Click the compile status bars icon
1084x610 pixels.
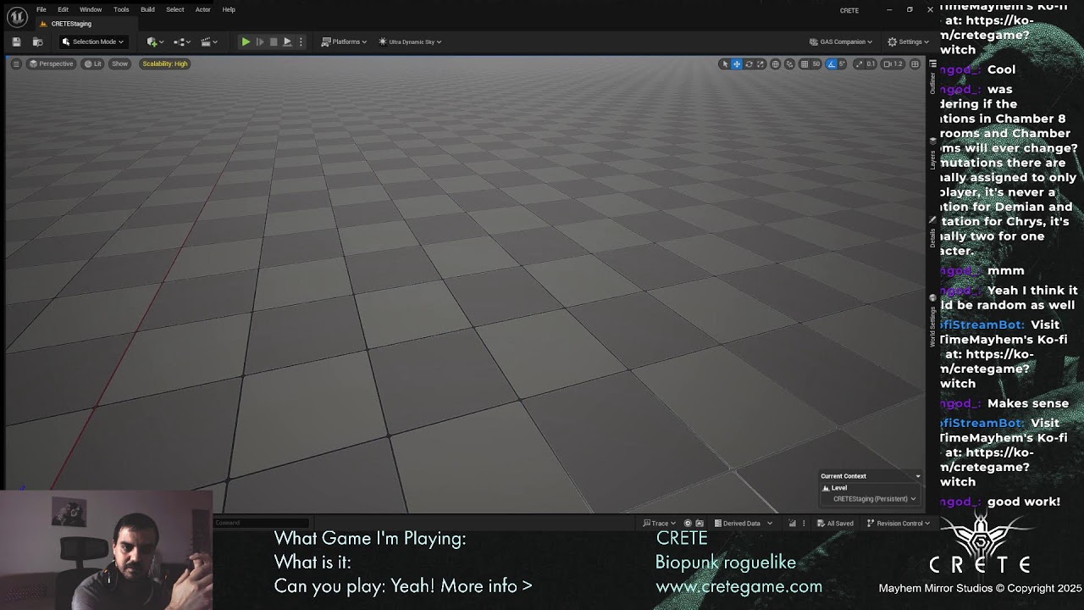pos(793,523)
